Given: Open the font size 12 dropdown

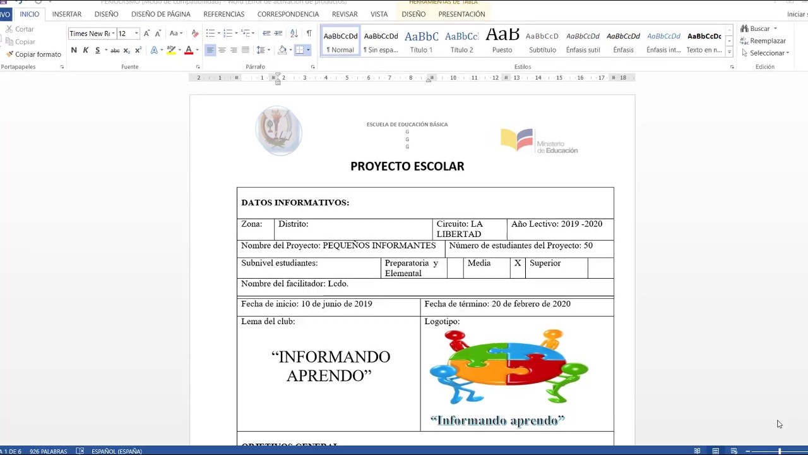Looking at the screenshot, I should point(136,33).
